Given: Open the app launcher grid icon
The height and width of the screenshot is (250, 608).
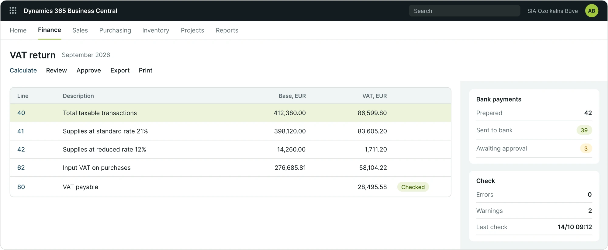Looking at the screenshot, I should pyautogui.click(x=13, y=11).
